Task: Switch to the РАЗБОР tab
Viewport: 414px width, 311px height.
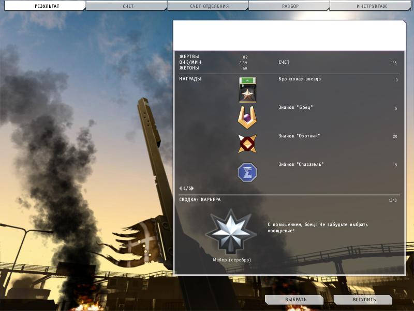Action: (x=289, y=6)
